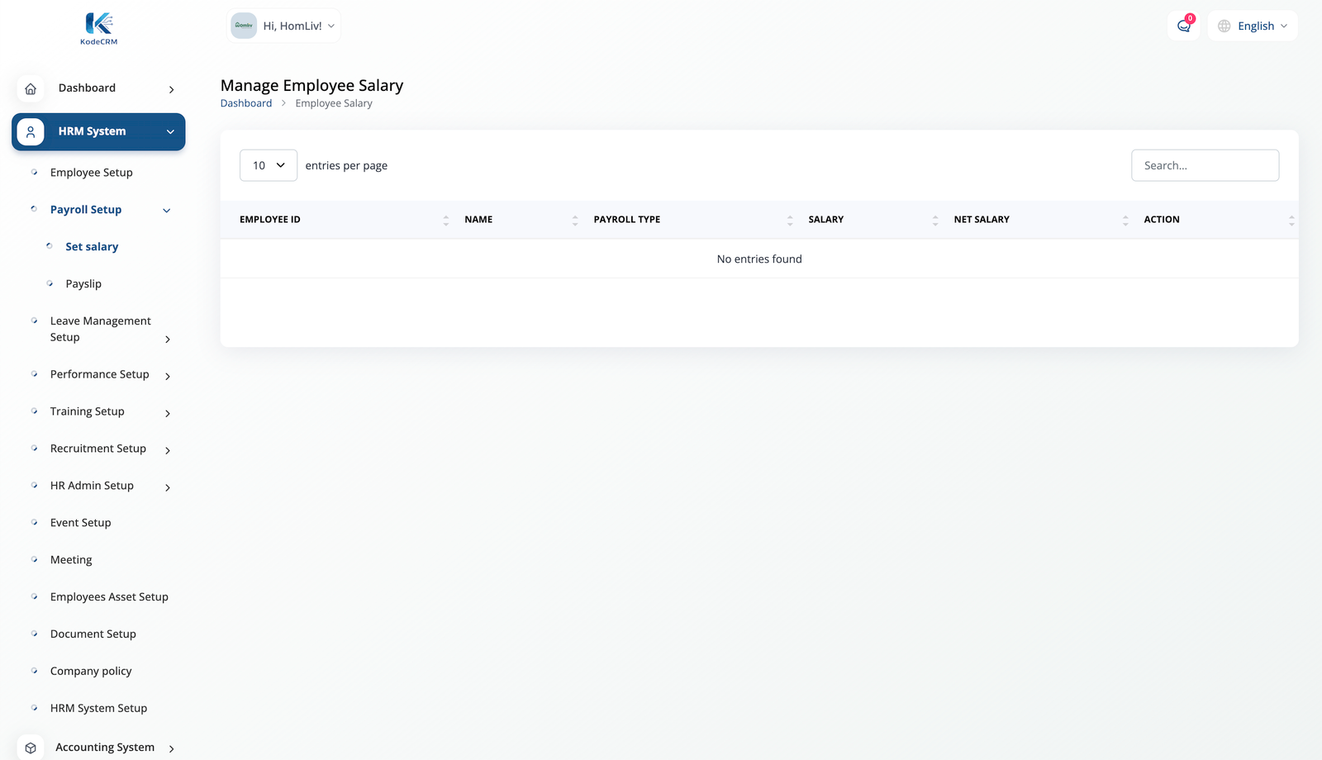Viewport: 1322px width, 760px height.
Task: Click the KodeCRM logo
Action: 98,28
